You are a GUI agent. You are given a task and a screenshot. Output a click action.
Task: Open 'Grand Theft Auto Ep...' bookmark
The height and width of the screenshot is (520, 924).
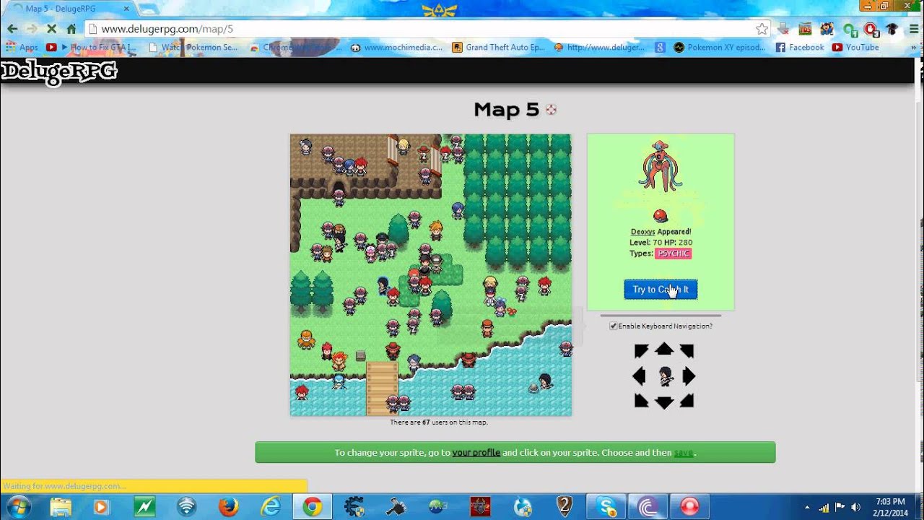[x=499, y=47]
